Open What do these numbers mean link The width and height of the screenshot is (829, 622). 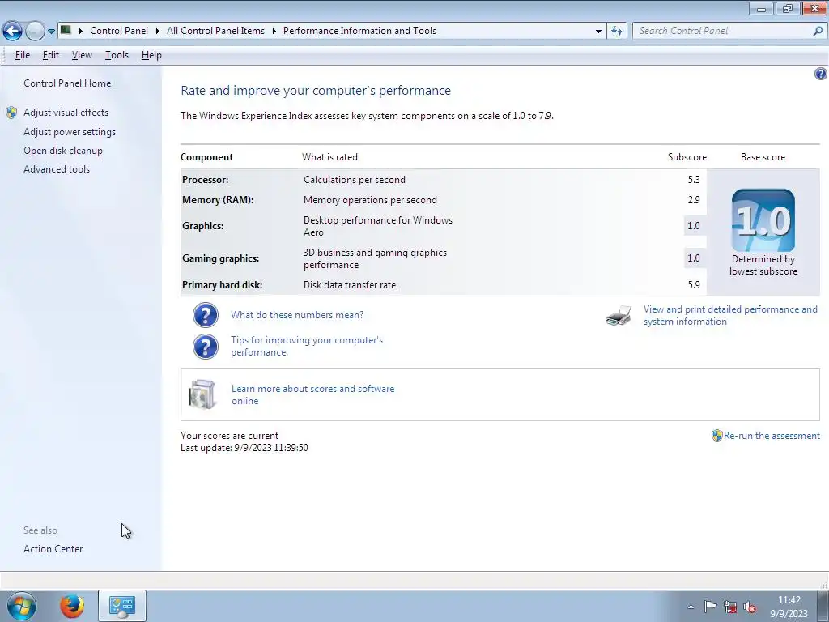297,315
